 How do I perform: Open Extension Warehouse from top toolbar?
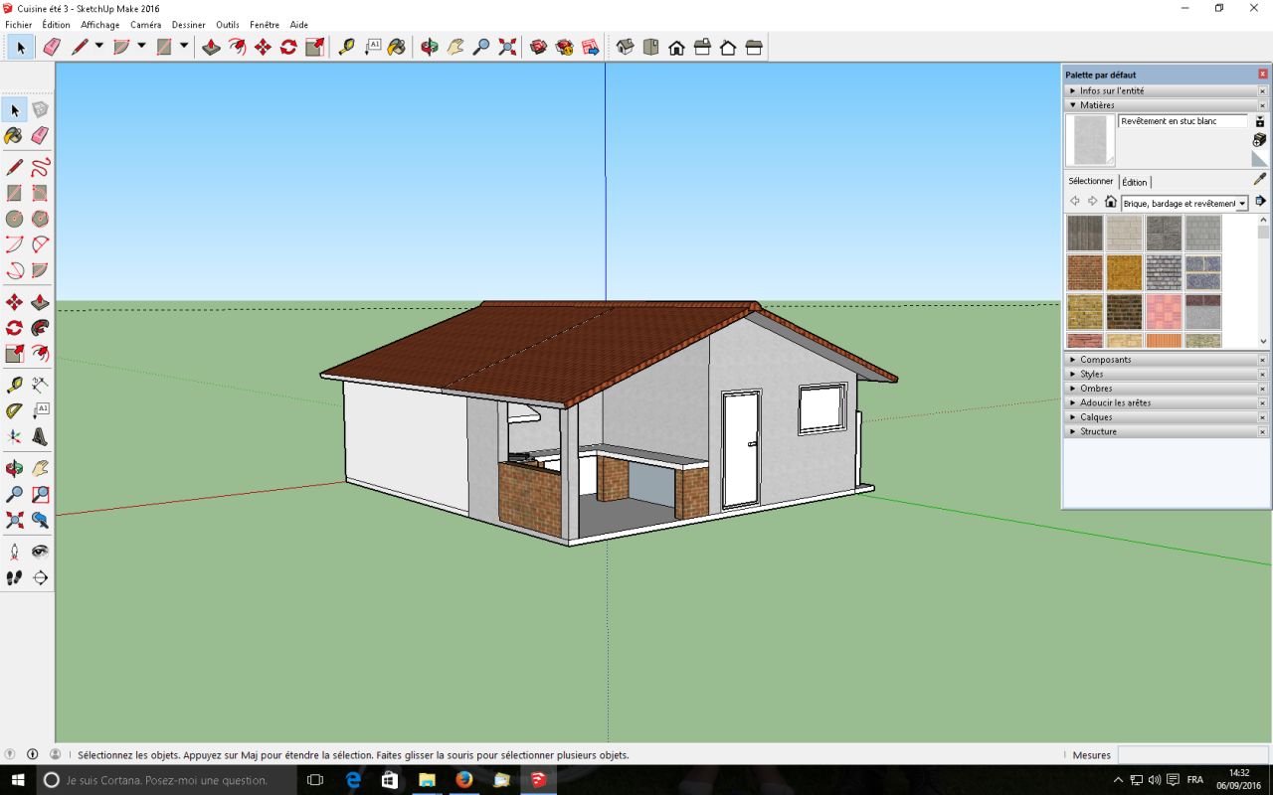pyautogui.click(x=564, y=47)
